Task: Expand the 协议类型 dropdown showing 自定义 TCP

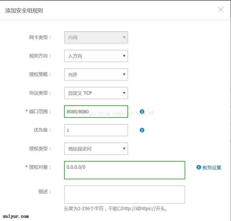Action: coord(96,93)
